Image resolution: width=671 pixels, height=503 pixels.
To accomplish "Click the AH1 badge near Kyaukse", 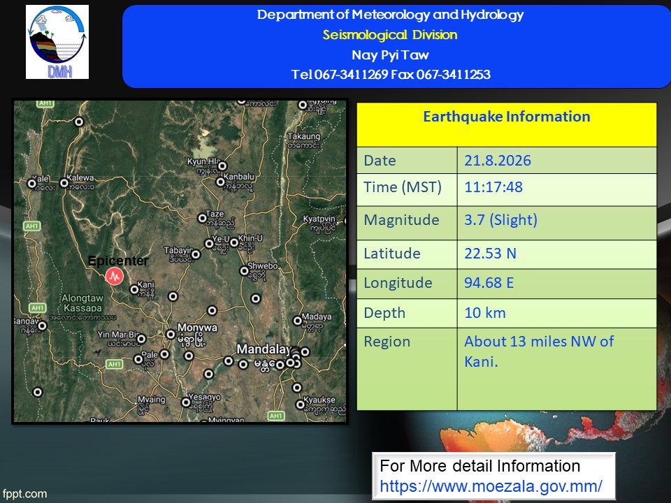I will click(276, 415).
